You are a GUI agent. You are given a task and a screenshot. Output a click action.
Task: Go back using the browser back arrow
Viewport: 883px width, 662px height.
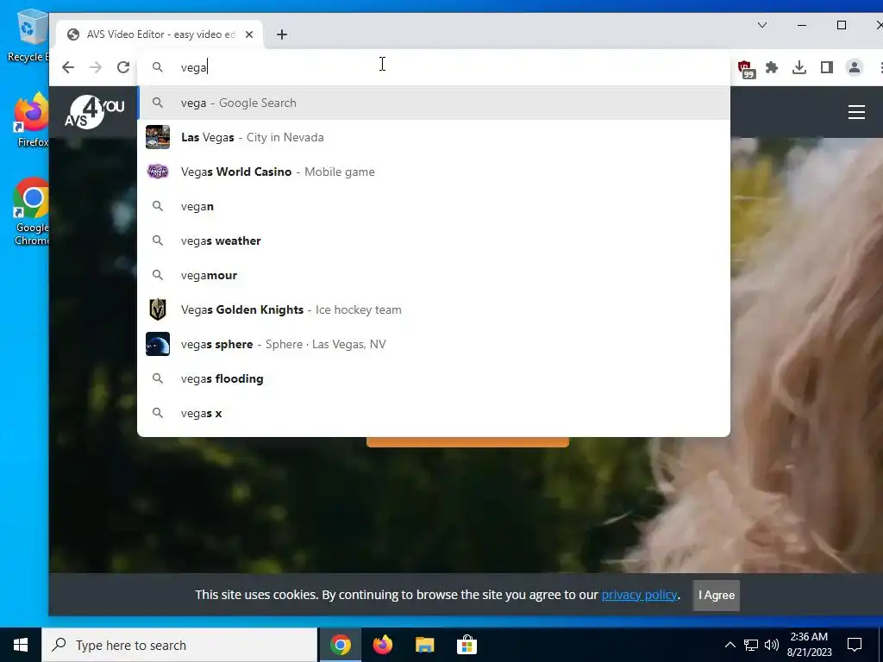click(x=68, y=67)
